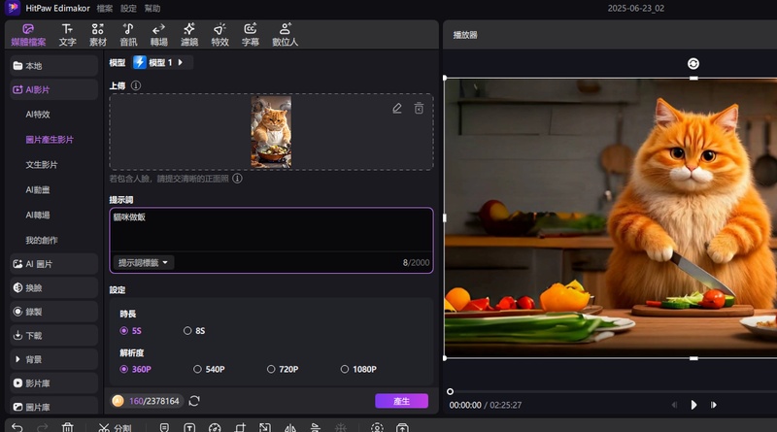Delete uploaded image with trash icon
777x432 pixels.
click(419, 109)
